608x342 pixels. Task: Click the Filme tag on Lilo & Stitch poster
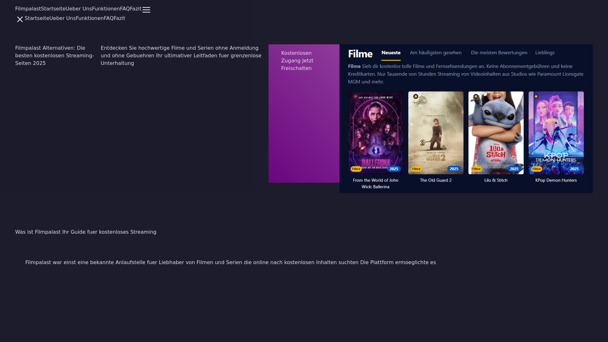[476, 169]
